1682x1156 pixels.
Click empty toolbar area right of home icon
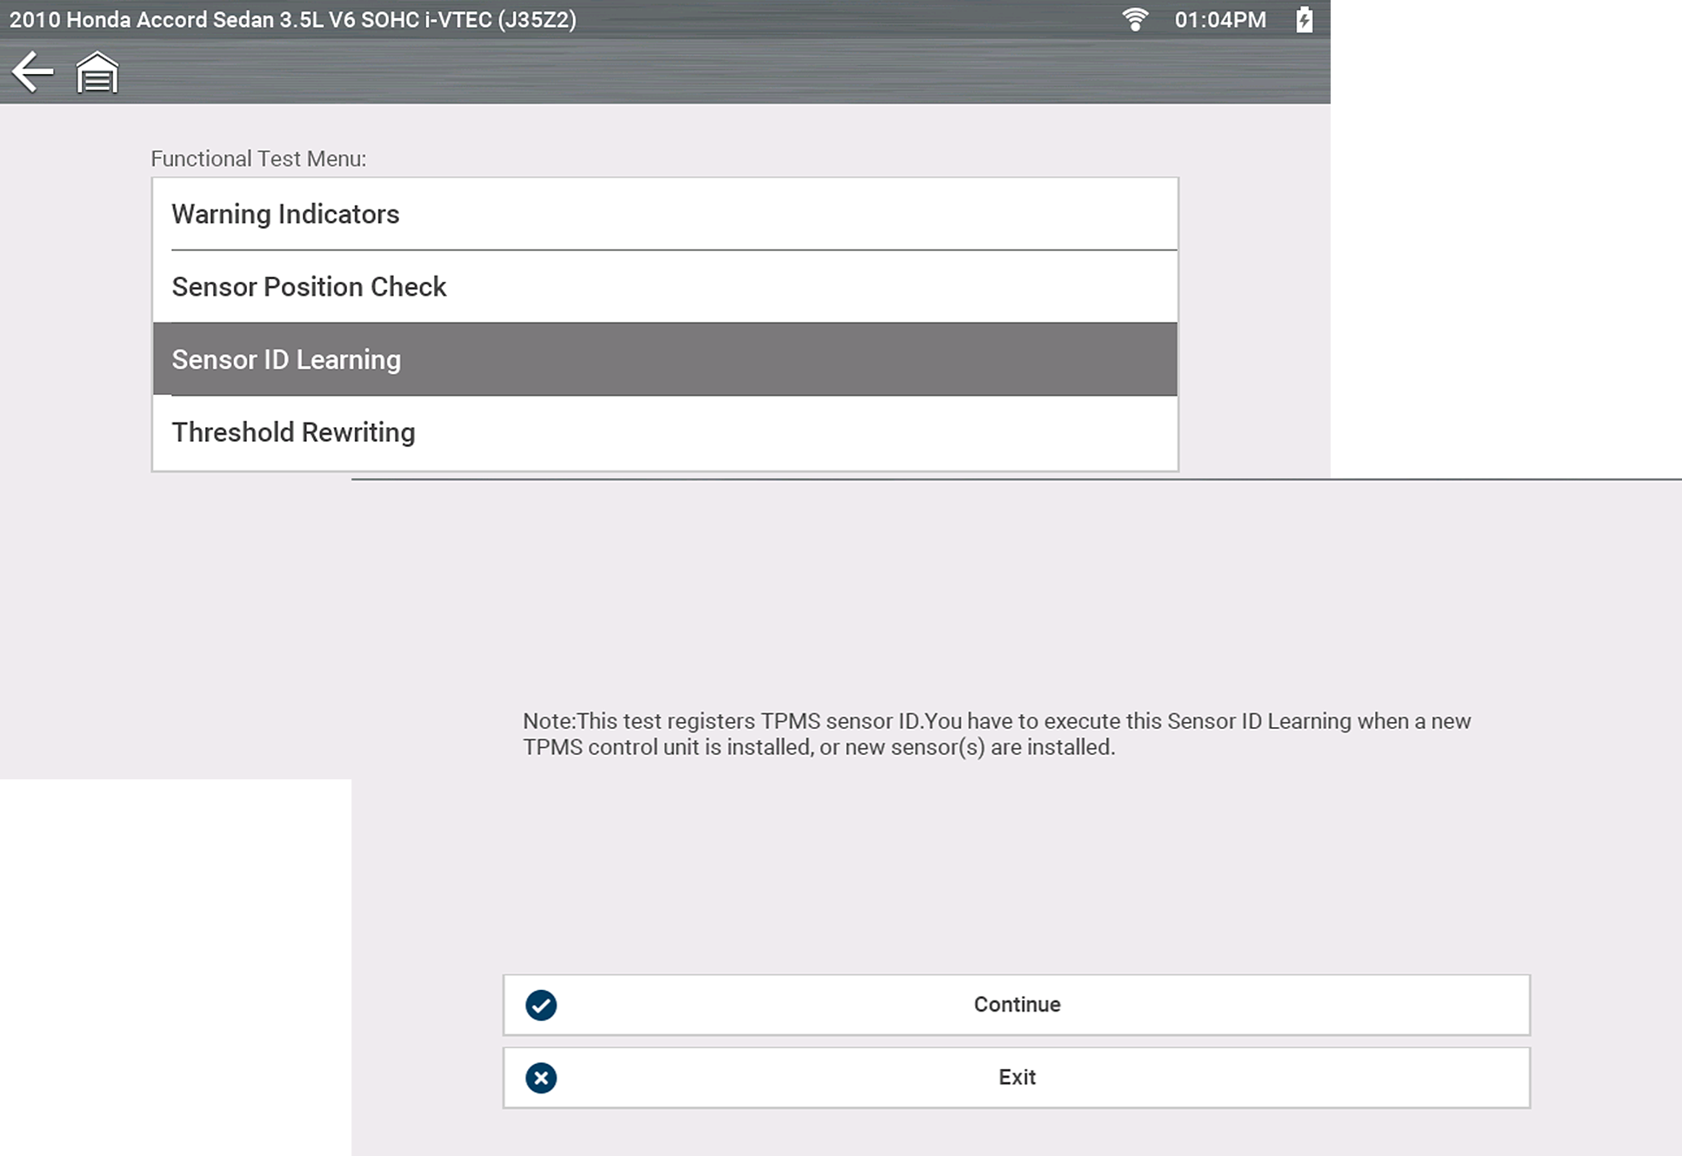696,72
